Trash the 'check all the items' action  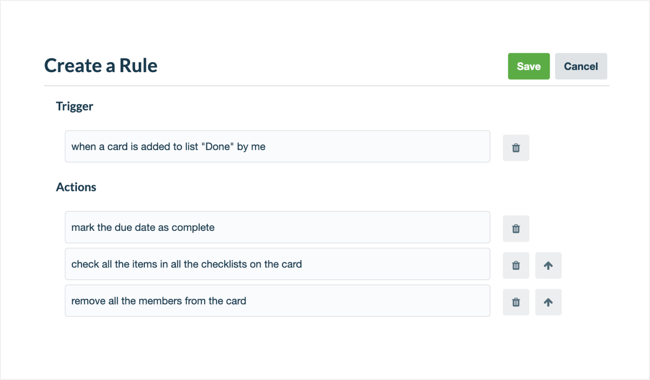pyautogui.click(x=516, y=265)
